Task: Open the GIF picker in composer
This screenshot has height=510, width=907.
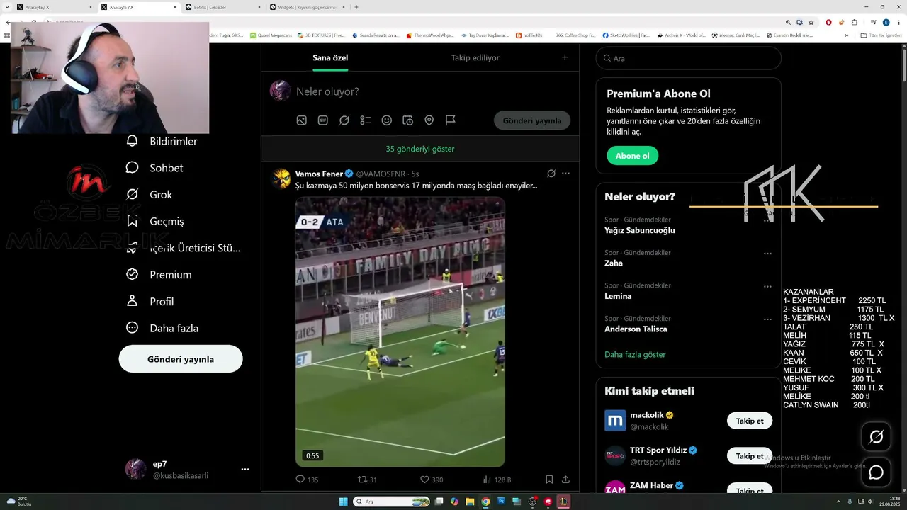Action: (323, 120)
